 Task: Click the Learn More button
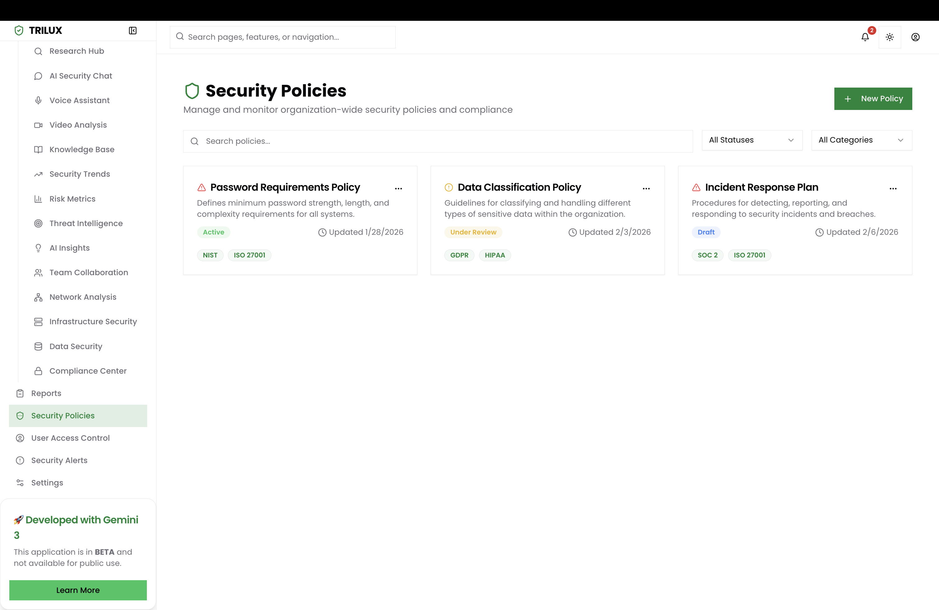point(78,590)
